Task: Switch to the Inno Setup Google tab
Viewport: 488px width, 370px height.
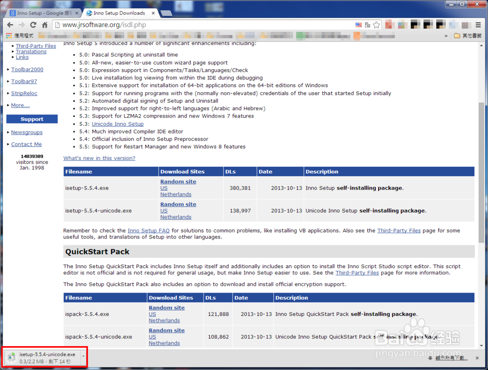Action: tap(43, 13)
